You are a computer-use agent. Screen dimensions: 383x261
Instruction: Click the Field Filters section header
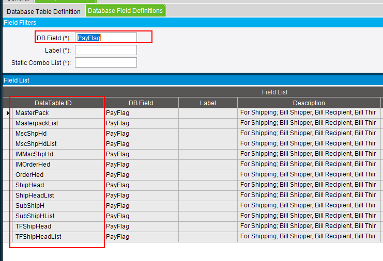point(193,22)
